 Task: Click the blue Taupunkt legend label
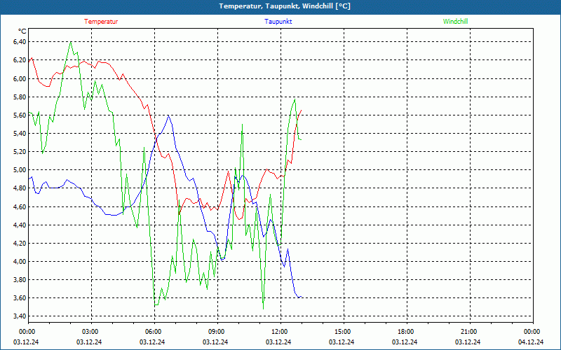pyautogui.click(x=278, y=22)
